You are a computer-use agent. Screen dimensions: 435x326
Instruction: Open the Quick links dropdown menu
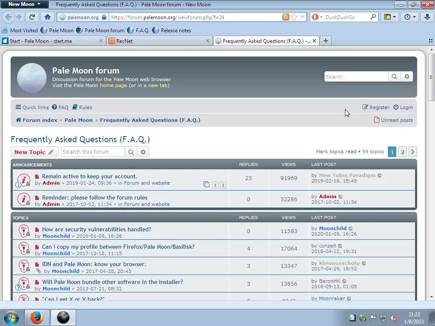[x=32, y=107]
